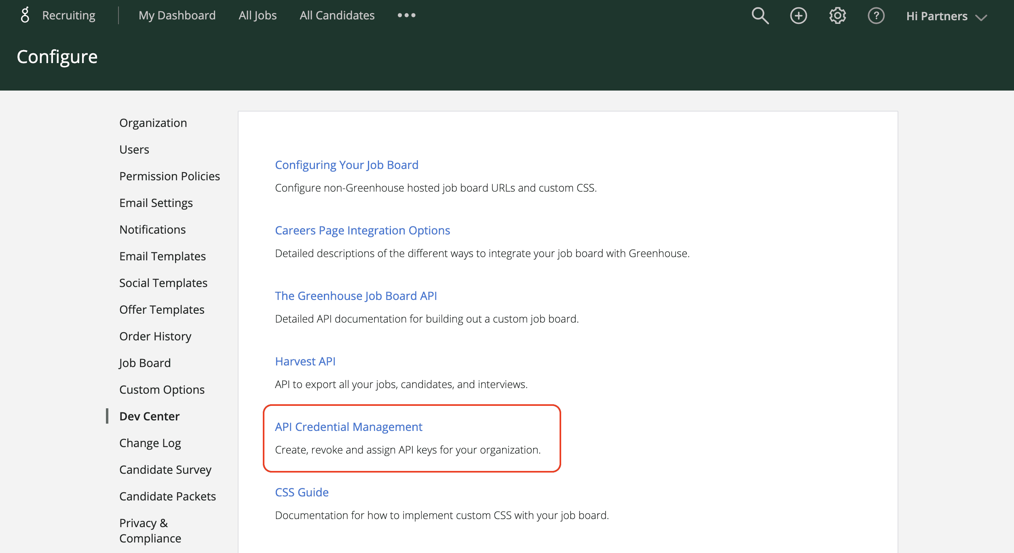
Task: Click the Change Log sidebar item
Action: click(x=149, y=443)
